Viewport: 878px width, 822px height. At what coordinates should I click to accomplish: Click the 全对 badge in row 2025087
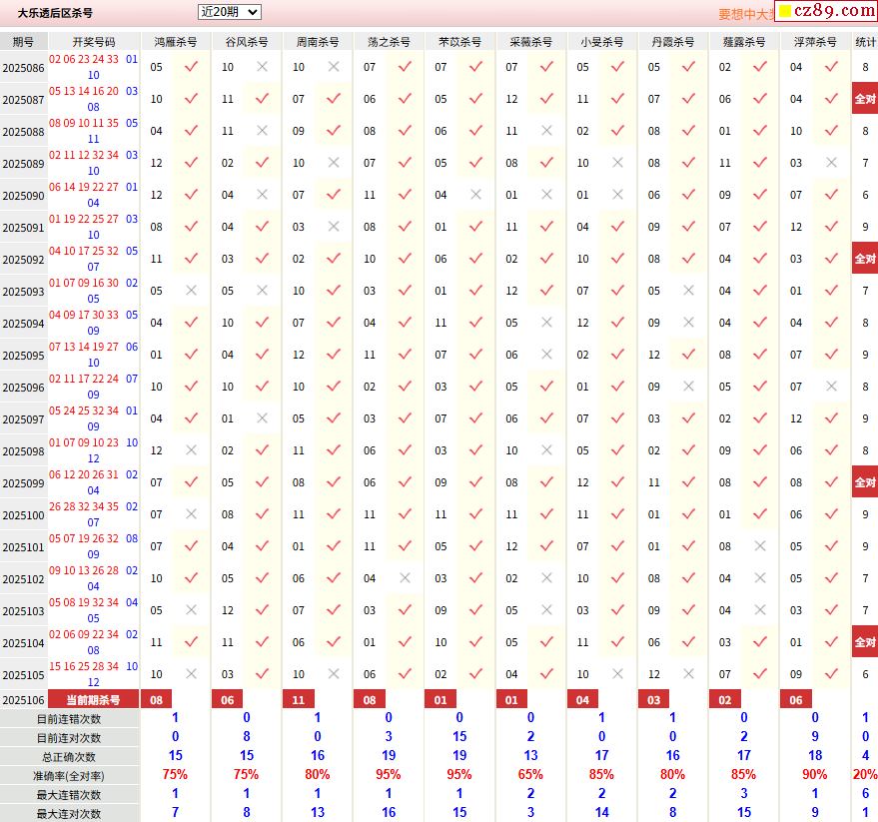[x=865, y=99]
